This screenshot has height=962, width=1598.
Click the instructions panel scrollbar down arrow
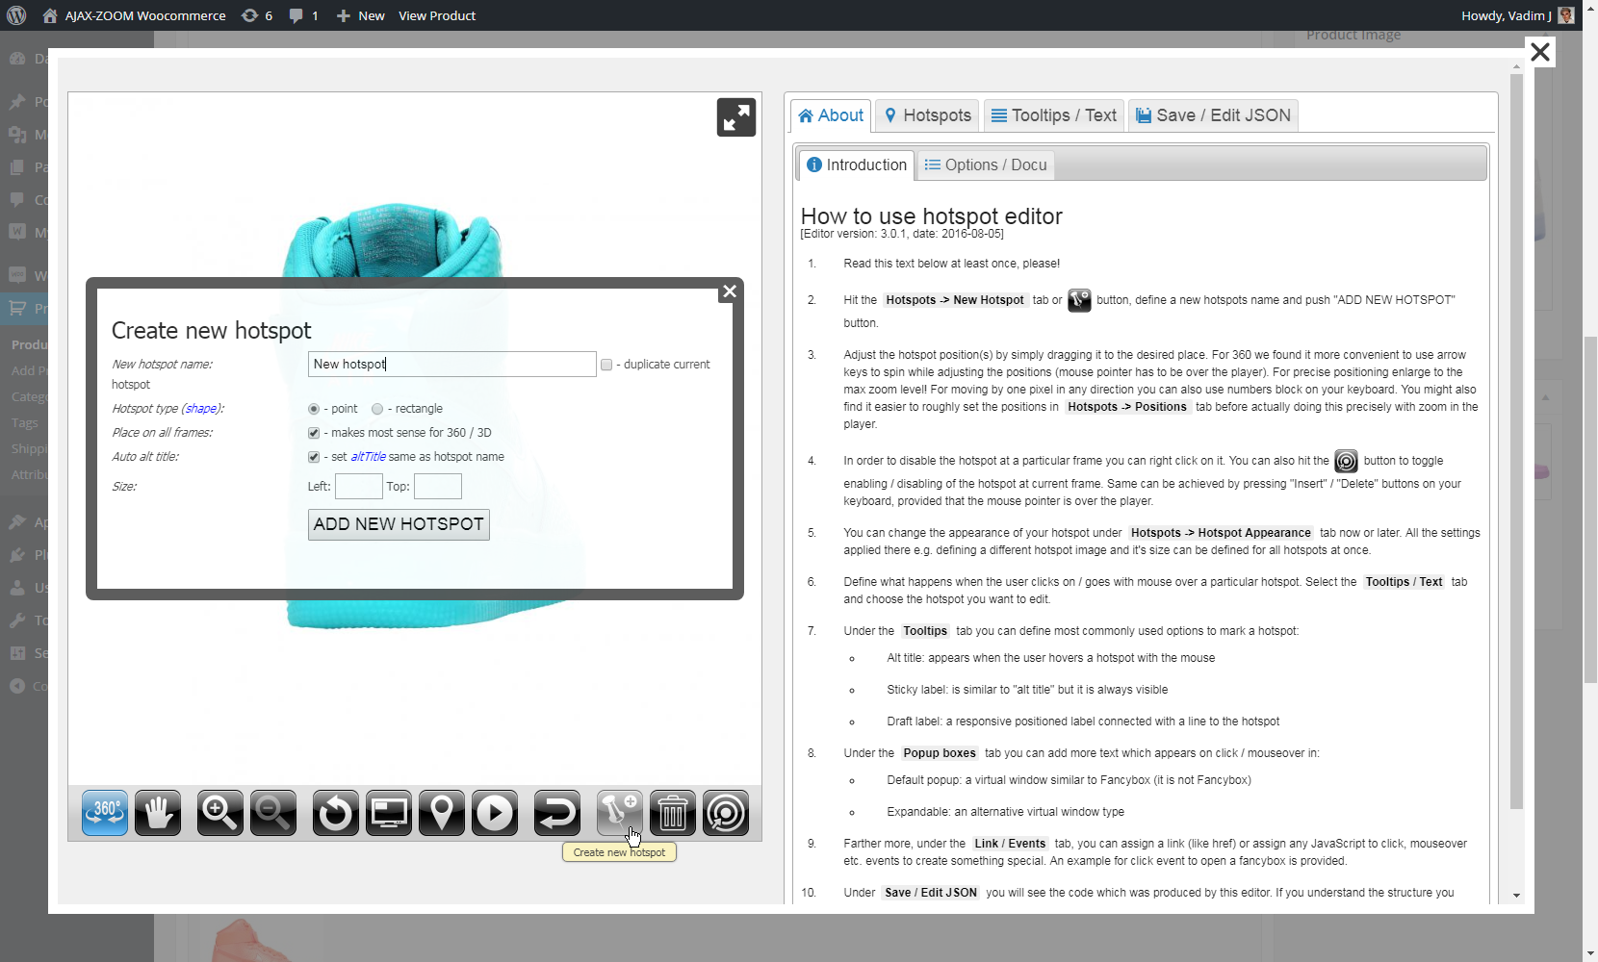point(1516,895)
